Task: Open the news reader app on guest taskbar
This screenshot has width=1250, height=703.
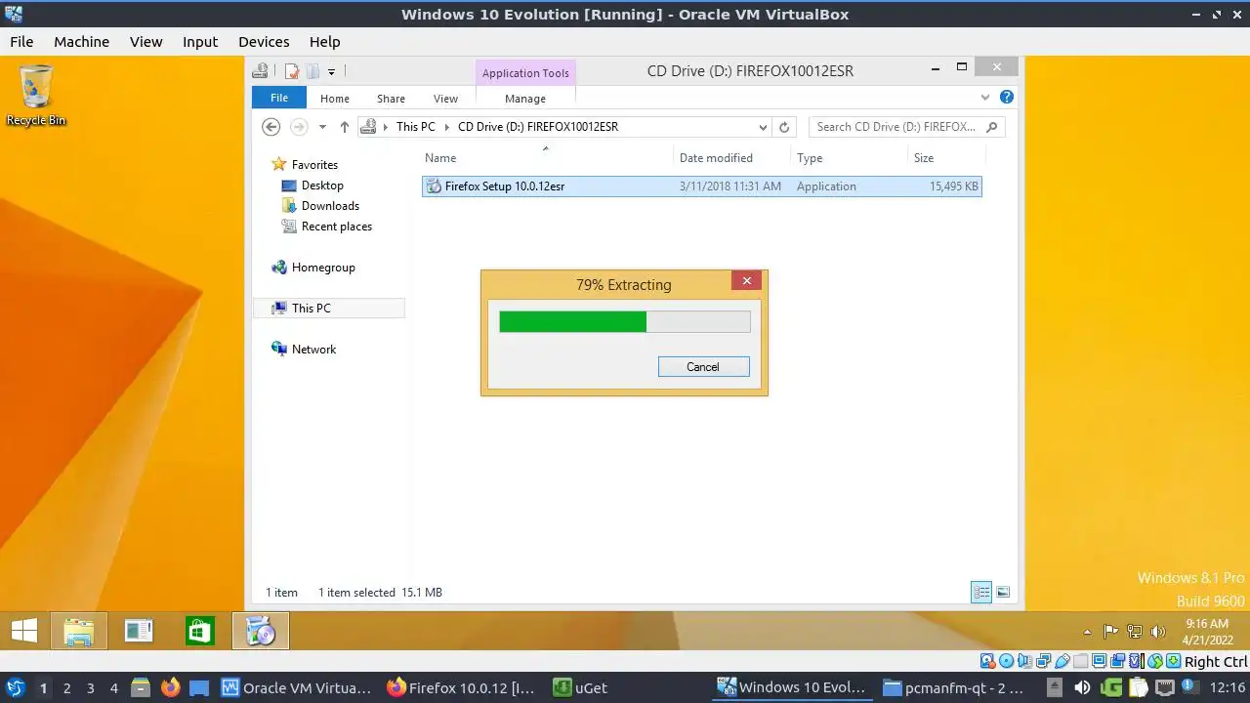Action: tap(140, 631)
